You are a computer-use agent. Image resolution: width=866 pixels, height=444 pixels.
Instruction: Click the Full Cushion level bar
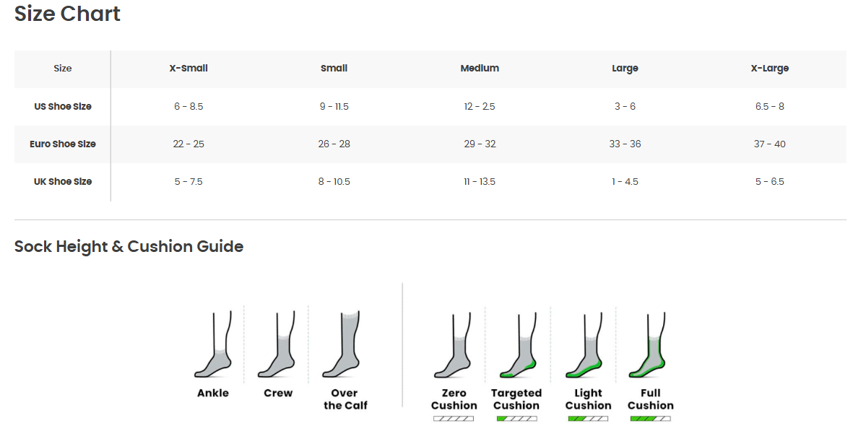pyautogui.click(x=650, y=419)
